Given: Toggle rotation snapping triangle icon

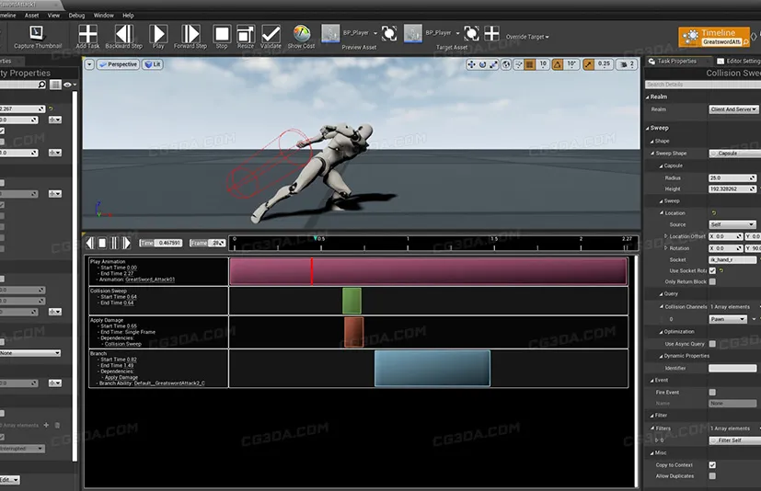Looking at the screenshot, I should pos(558,64).
